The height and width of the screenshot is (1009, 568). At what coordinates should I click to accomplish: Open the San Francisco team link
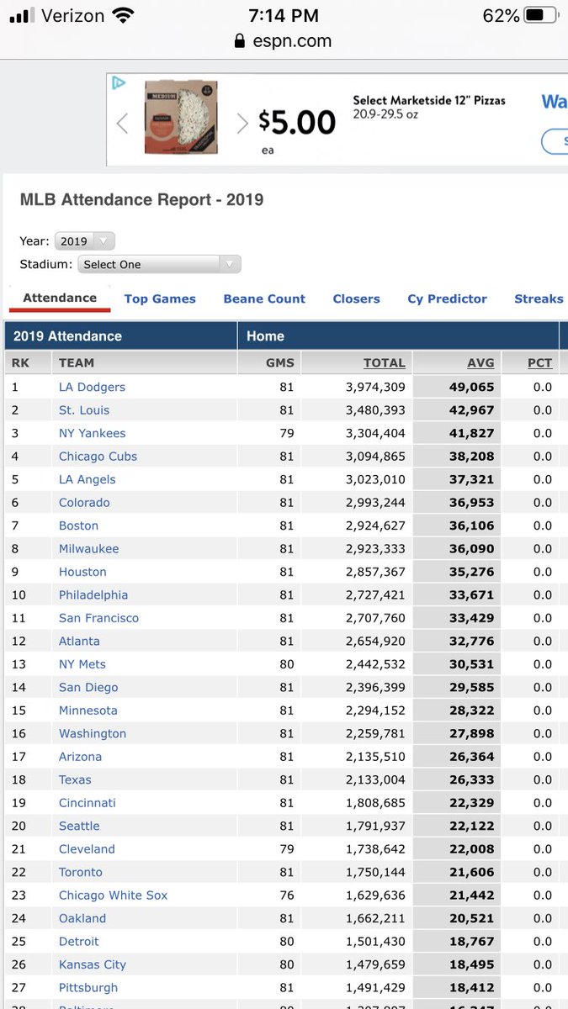[x=98, y=618]
